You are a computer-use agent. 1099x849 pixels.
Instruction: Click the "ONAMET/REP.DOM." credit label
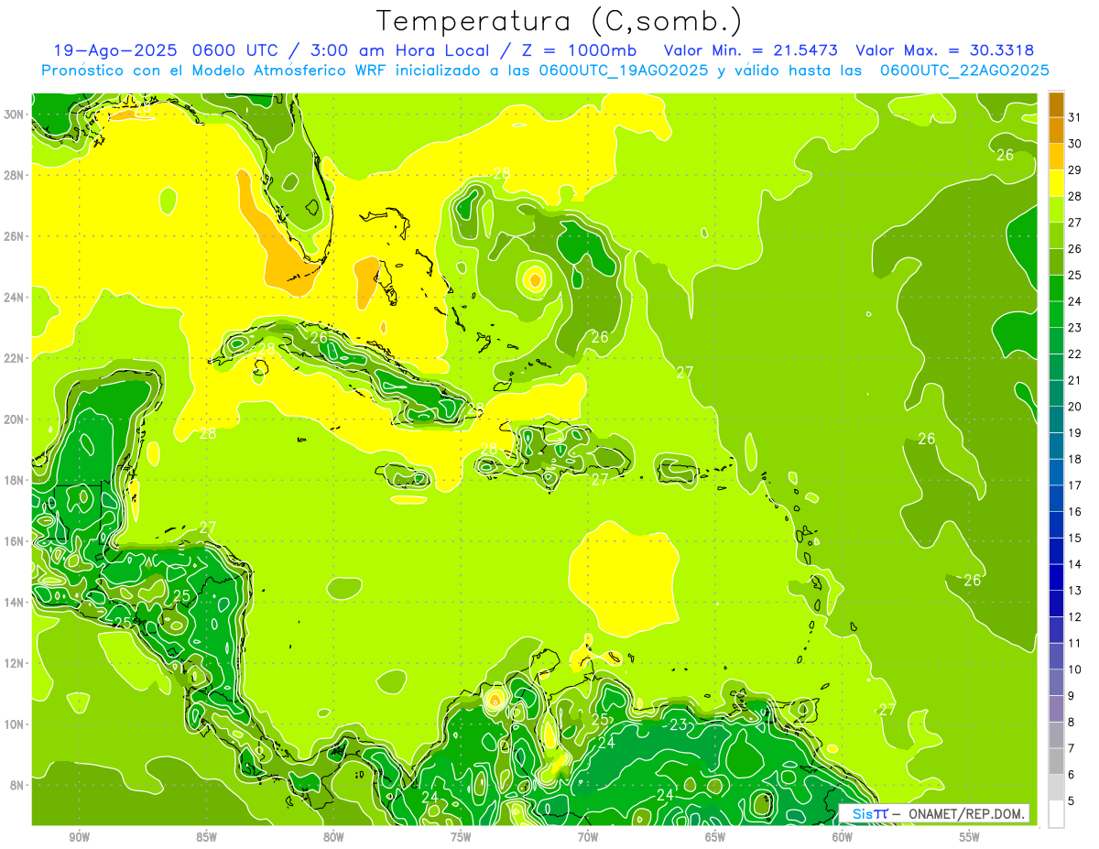[x=966, y=813]
